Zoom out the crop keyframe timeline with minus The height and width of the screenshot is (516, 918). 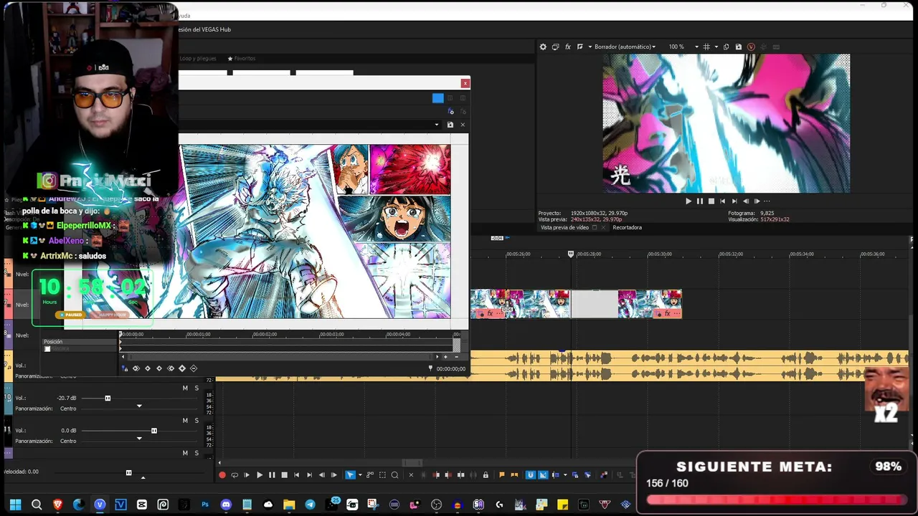click(x=456, y=356)
